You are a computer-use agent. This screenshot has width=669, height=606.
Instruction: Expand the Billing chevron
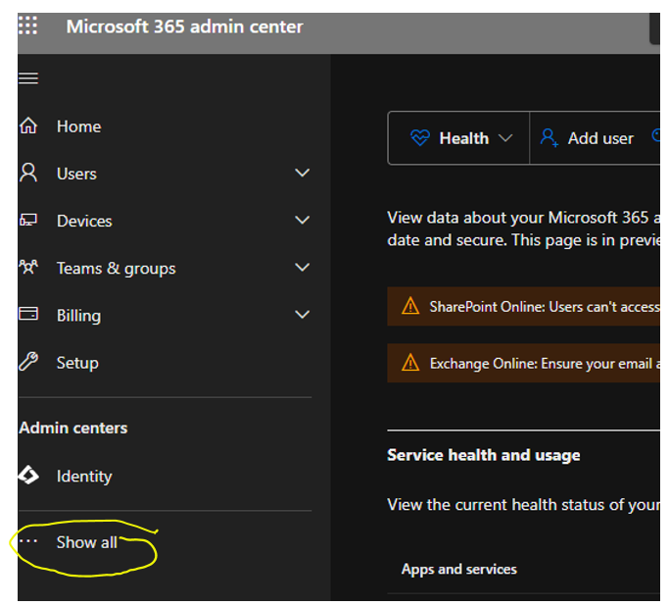click(x=302, y=315)
